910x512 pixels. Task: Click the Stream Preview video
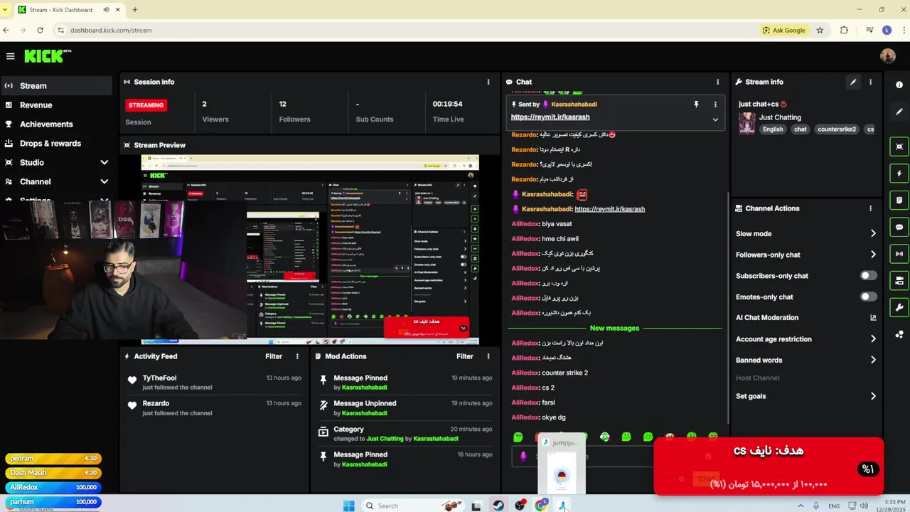310,249
